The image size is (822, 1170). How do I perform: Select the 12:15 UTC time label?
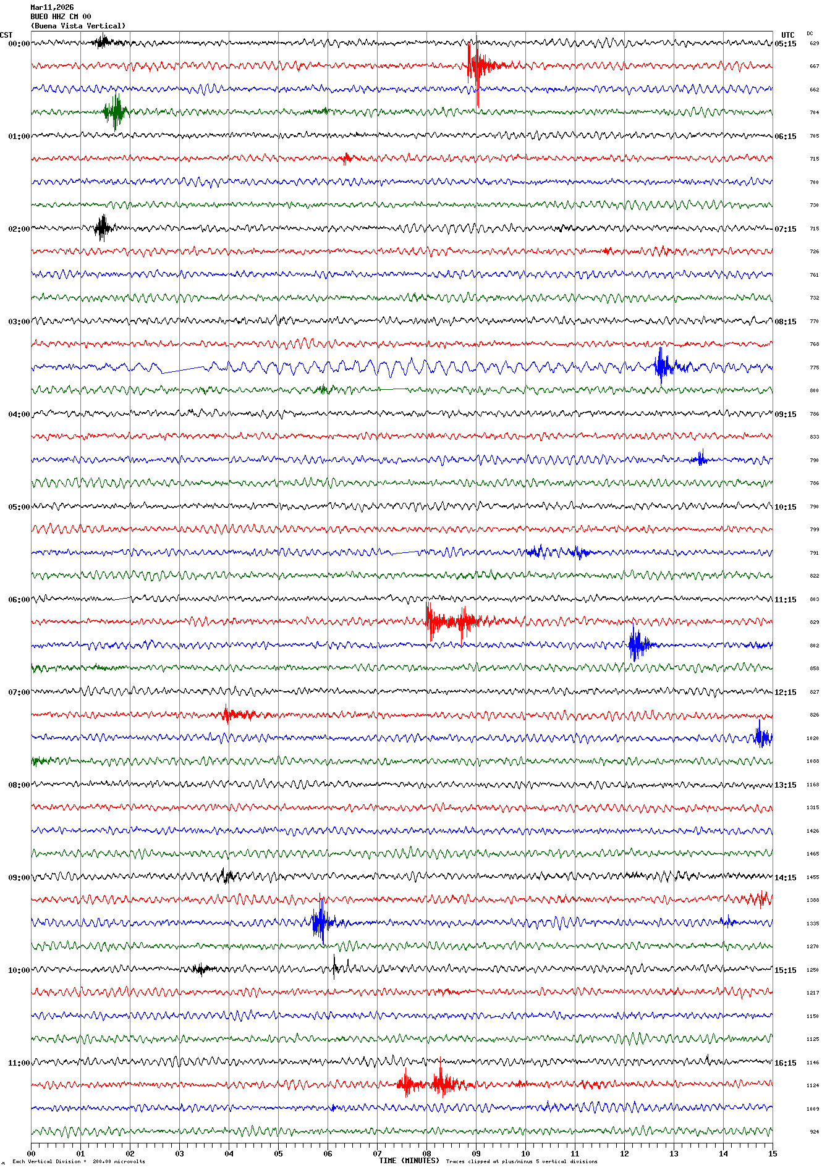click(786, 692)
